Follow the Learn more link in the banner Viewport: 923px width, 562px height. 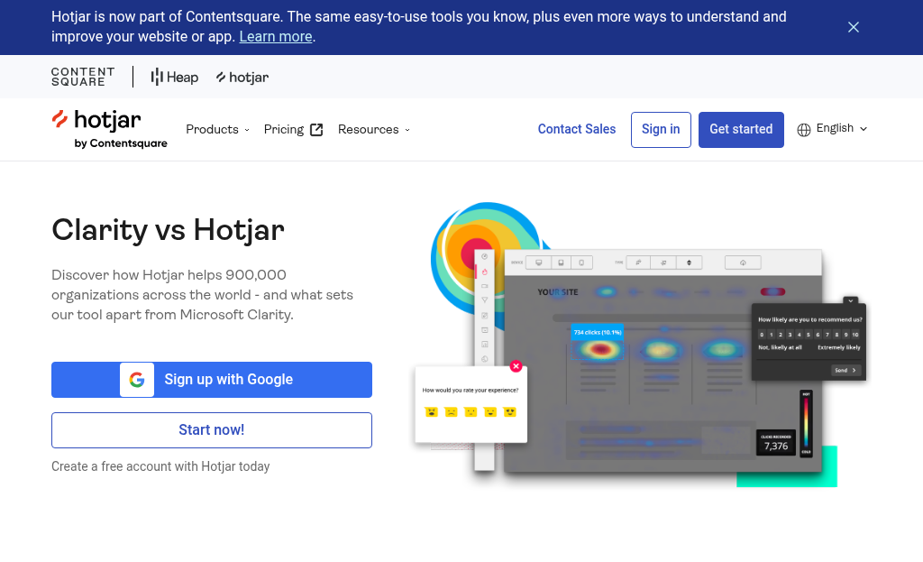[x=275, y=36]
